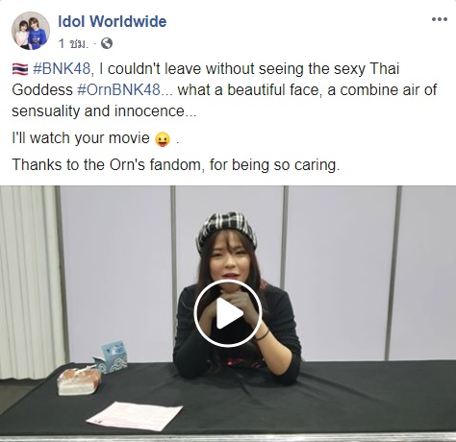Click the tongue-out emoji after 'movie'
Viewport: 456px width, 442px height.
[163, 139]
